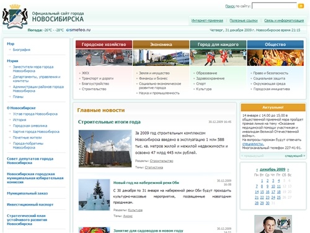
Task: Select the Экономика tab
Action: tap(161, 44)
